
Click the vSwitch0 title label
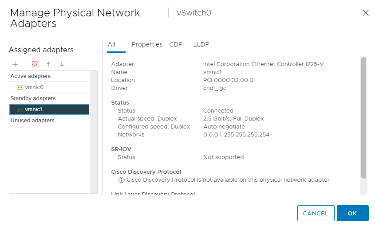(x=194, y=13)
